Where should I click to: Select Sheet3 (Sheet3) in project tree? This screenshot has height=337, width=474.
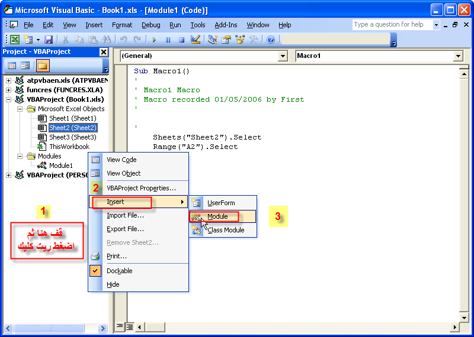tap(72, 137)
